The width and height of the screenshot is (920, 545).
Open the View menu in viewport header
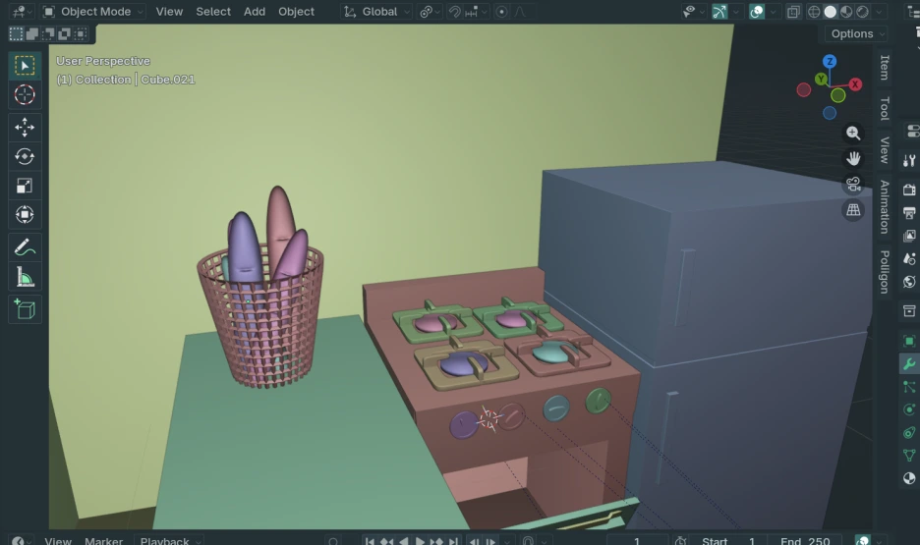point(169,12)
